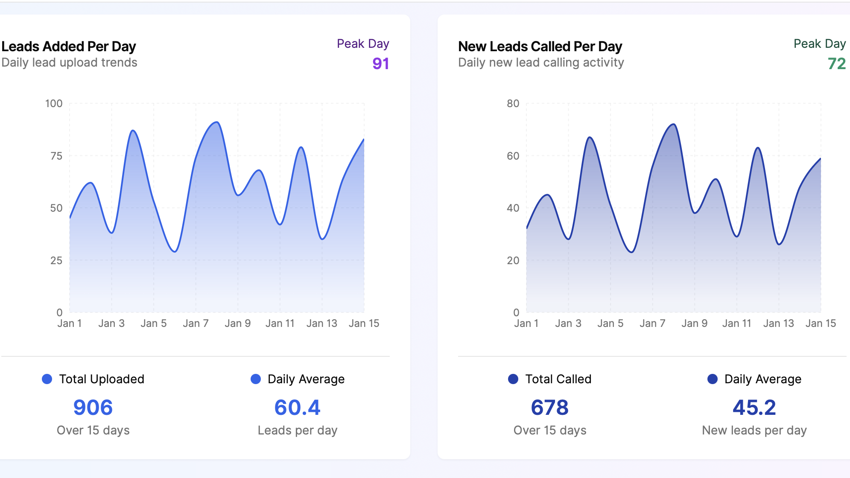Click the dot beside New leads Daily Average

coord(713,379)
